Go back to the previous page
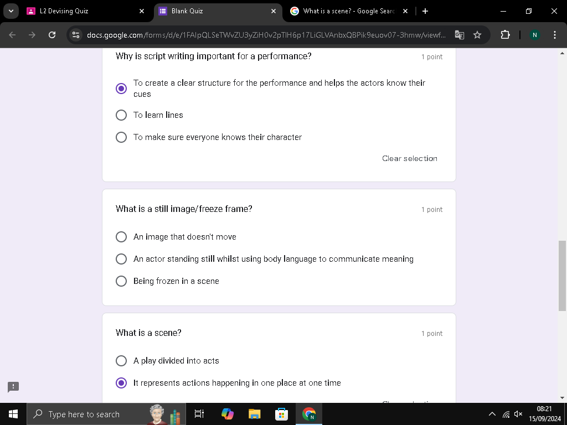The width and height of the screenshot is (567, 425). (x=12, y=35)
